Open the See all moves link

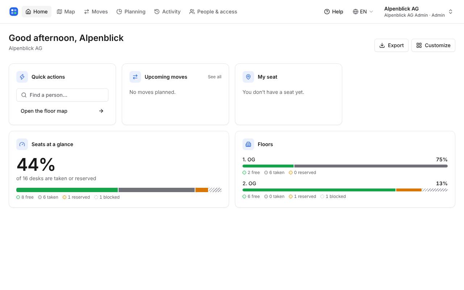pos(215,77)
